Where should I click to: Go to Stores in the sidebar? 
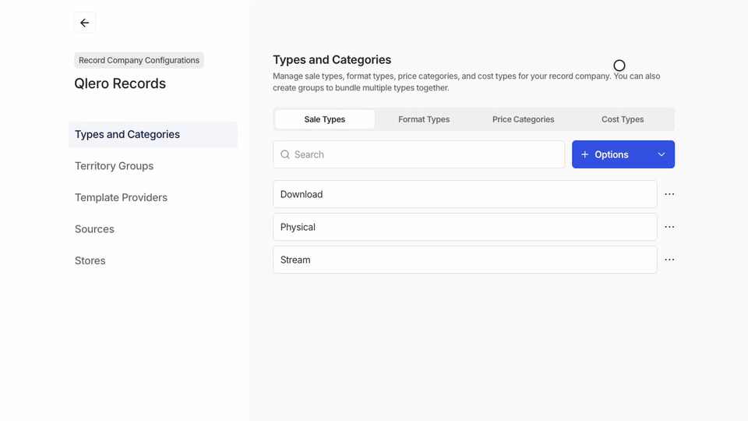[x=90, y=260]
